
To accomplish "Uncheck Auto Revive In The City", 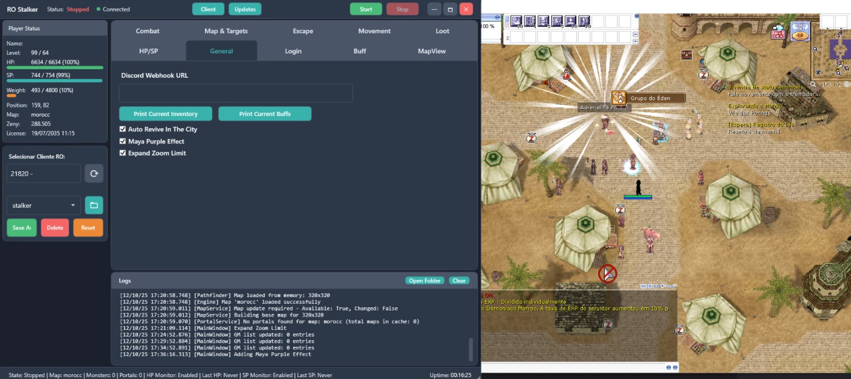I will tap(123, 129).
